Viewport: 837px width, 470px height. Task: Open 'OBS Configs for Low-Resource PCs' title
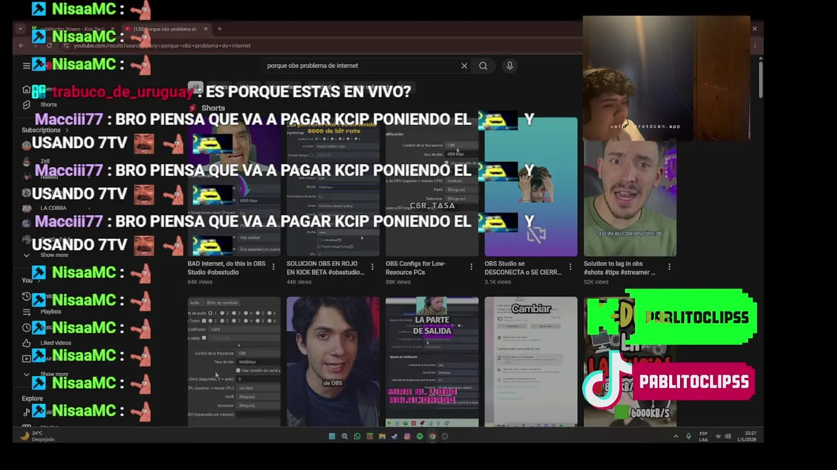[x=416, y=268]
